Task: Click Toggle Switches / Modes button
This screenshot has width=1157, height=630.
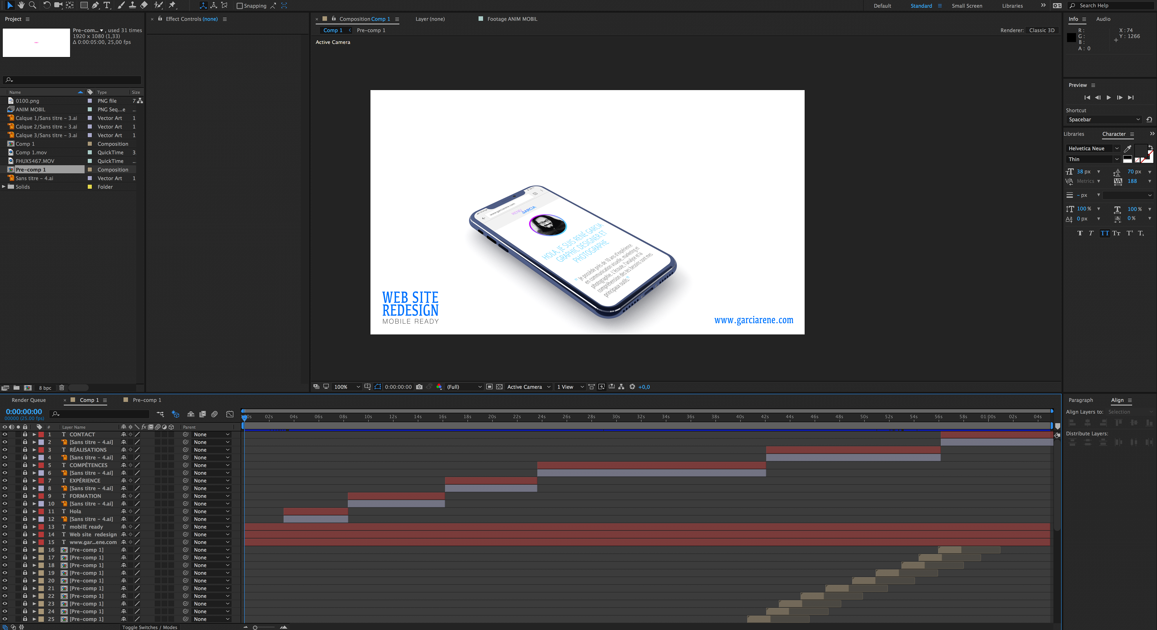Action: (149, 627)
